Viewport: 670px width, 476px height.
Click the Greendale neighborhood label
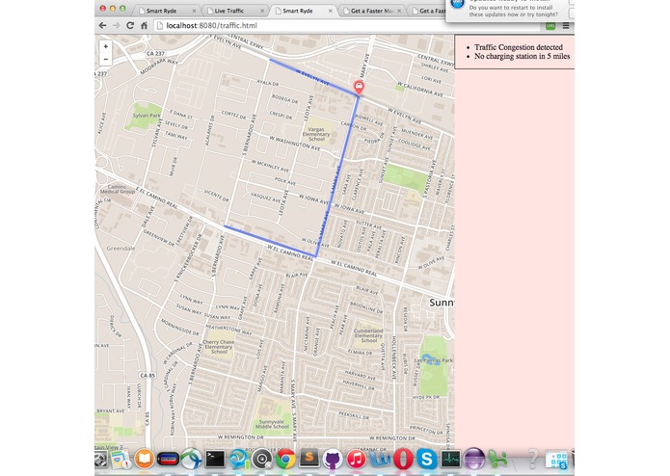pyautogui.click(x=121, y=248)
